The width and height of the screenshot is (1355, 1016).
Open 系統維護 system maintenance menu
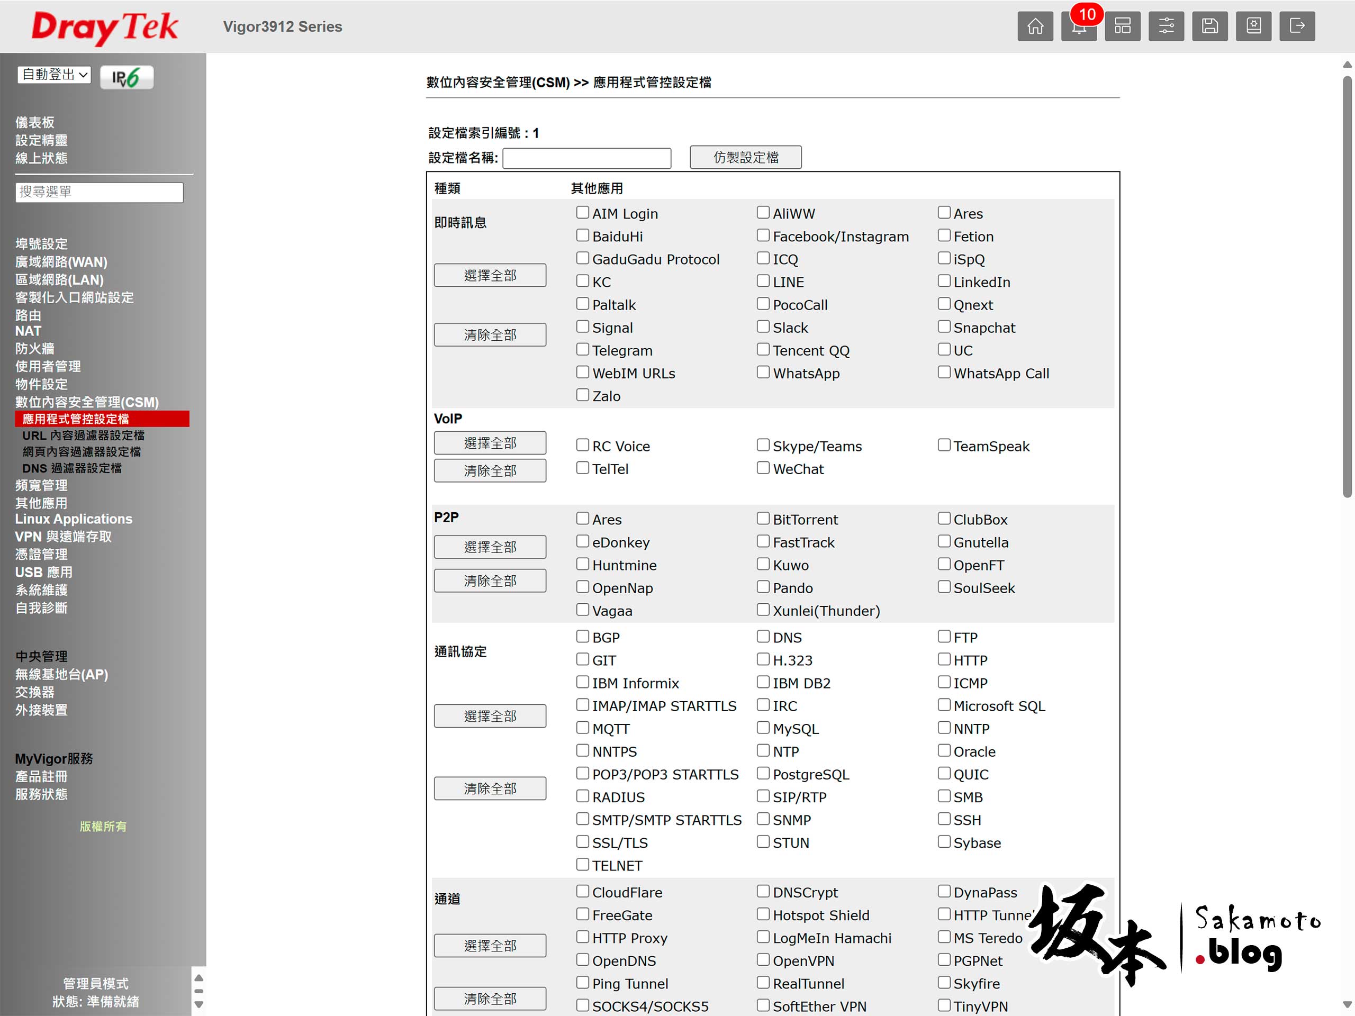[x=41, y=591]
